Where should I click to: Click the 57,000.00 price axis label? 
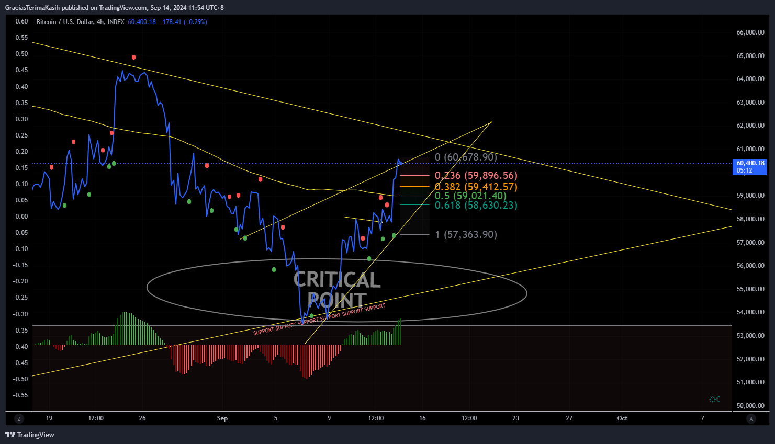[x=750, y=243]
